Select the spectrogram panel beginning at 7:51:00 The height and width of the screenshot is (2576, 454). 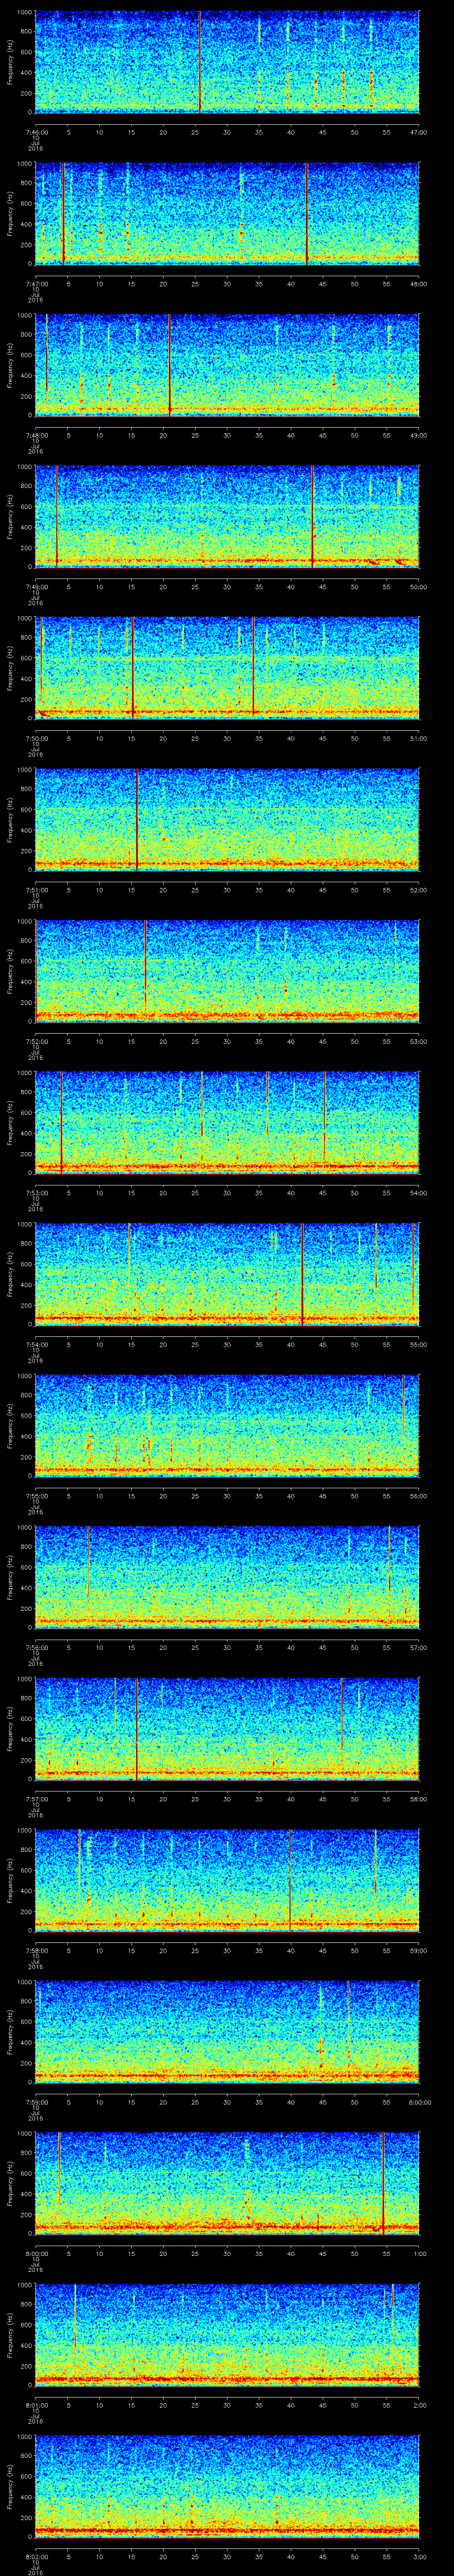click(227, 819)
